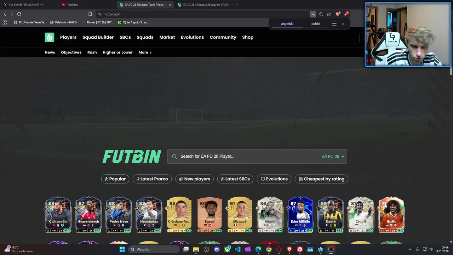Open the browser translate icon
Screen dimensions: 453x255
(313, 14)
